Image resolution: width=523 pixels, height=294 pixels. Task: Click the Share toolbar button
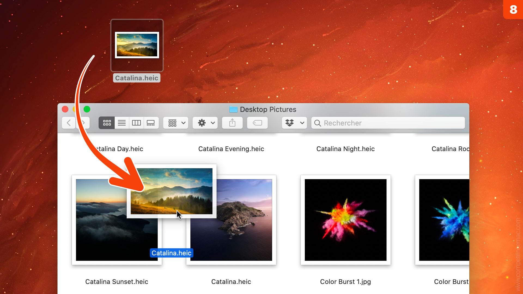tap(232, 123)
